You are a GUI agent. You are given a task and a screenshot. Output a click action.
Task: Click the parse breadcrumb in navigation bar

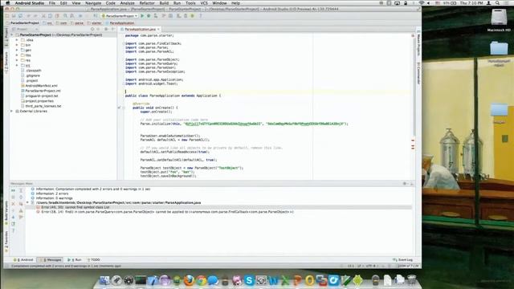coord(77,23)
